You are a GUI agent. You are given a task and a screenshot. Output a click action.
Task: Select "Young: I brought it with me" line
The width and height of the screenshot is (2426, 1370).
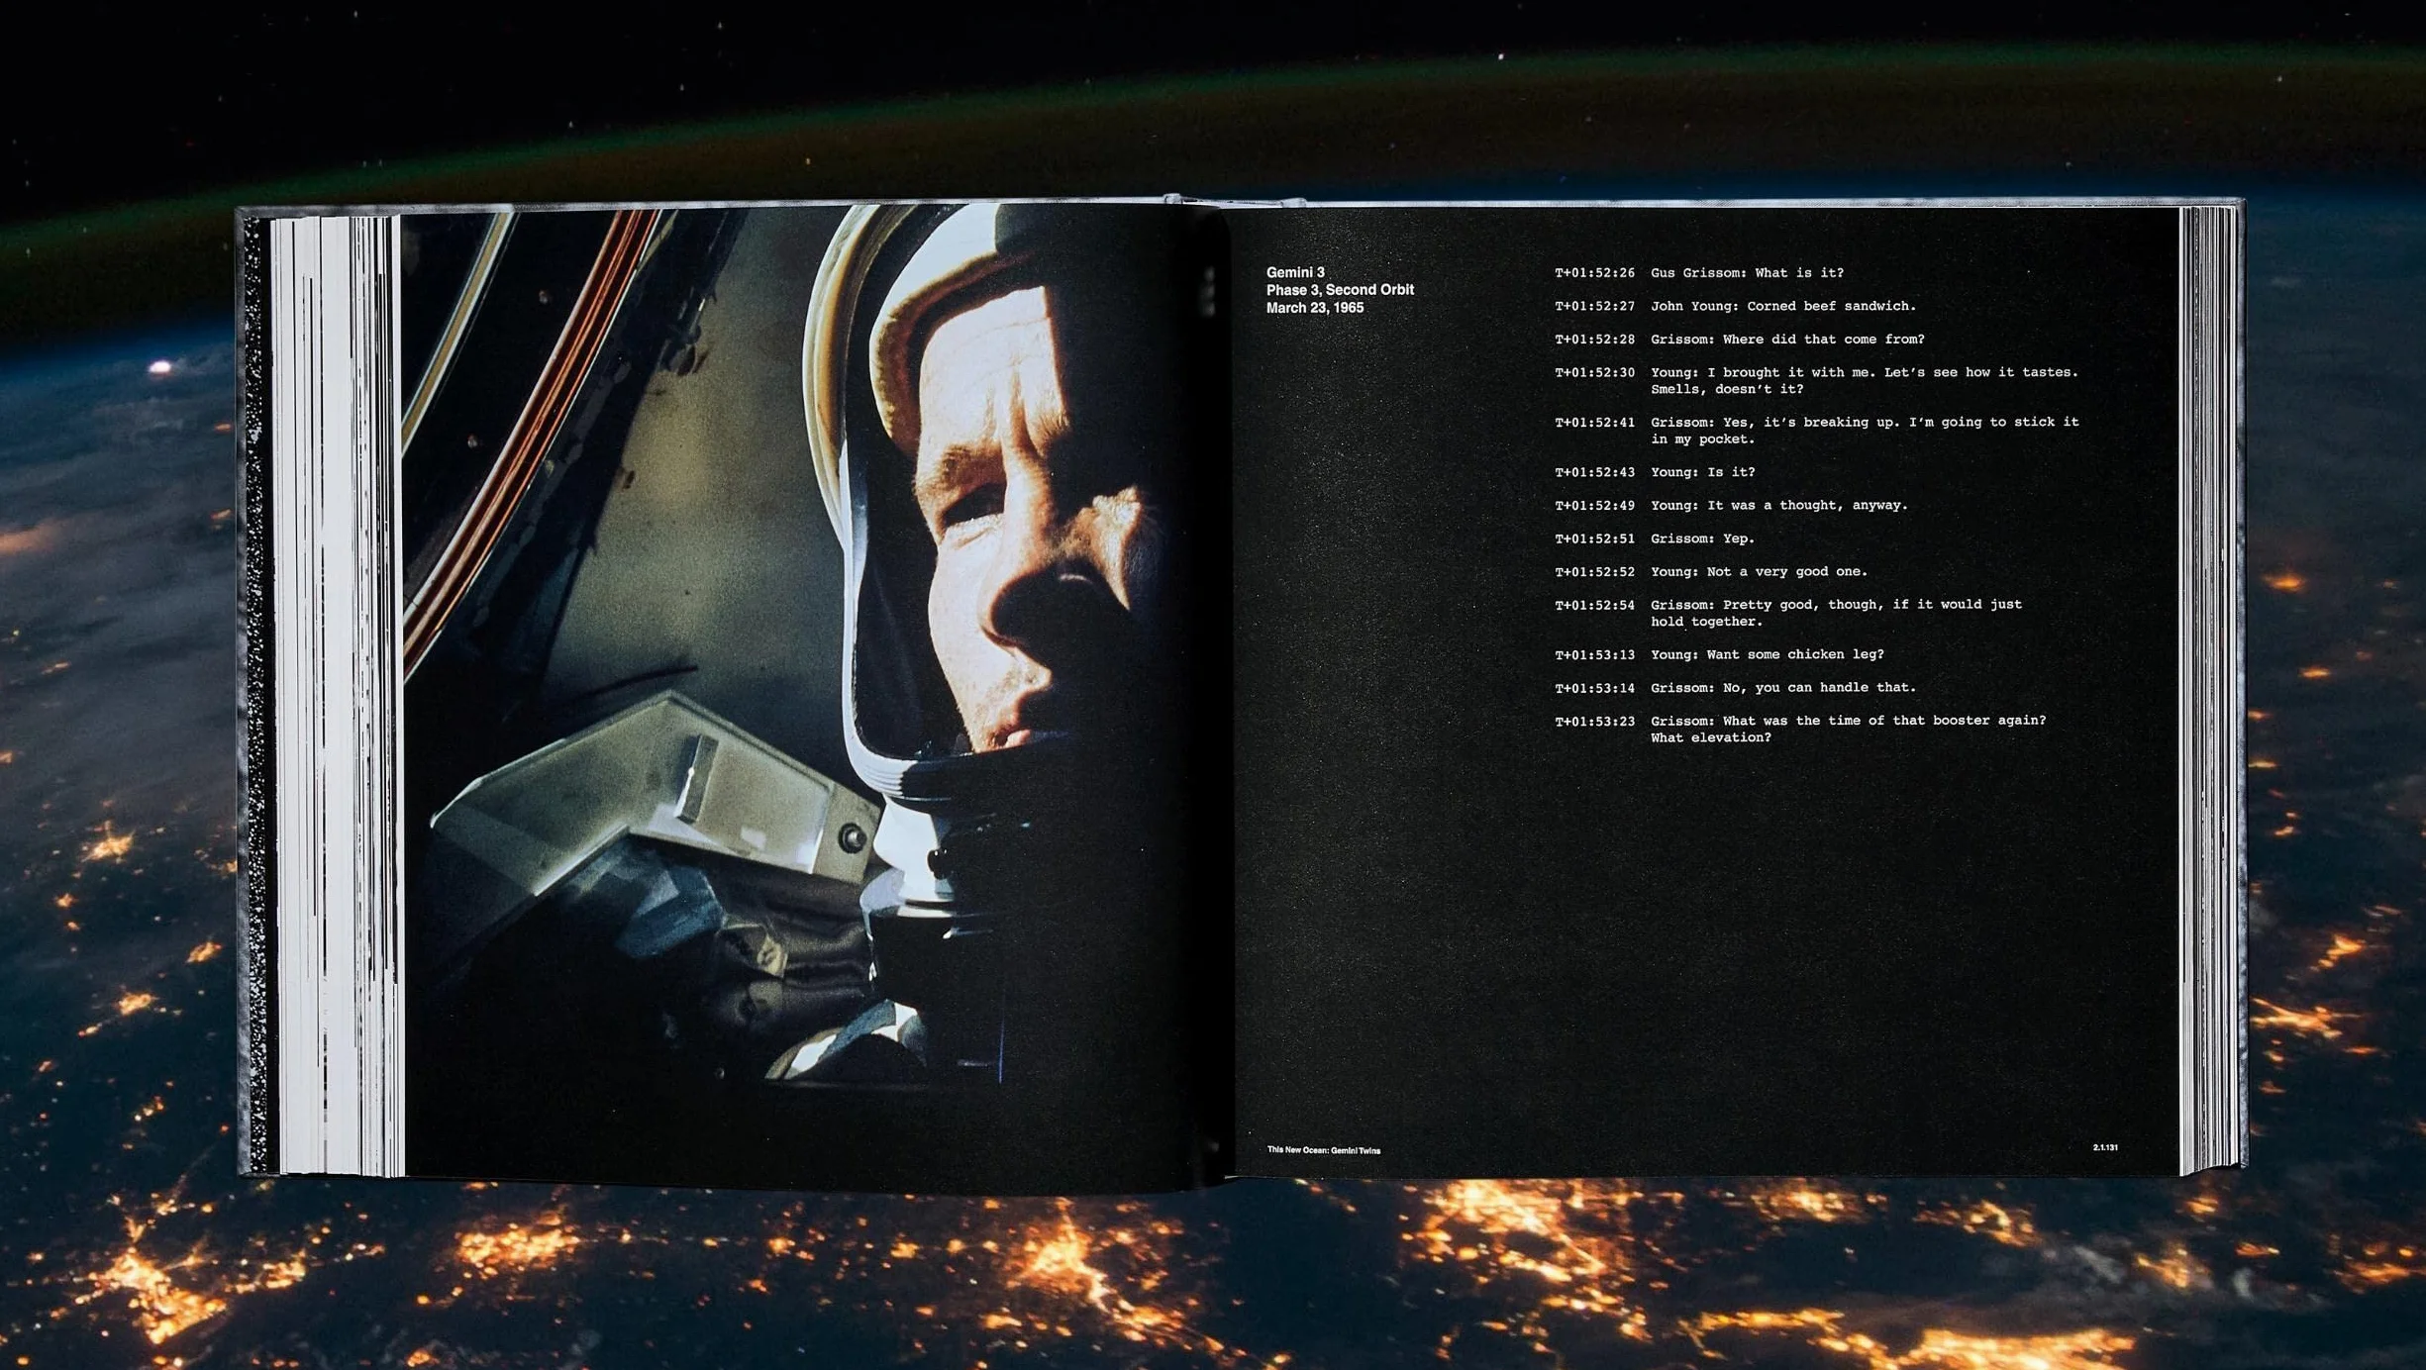pyautogui.click(x=1864, y=381)
